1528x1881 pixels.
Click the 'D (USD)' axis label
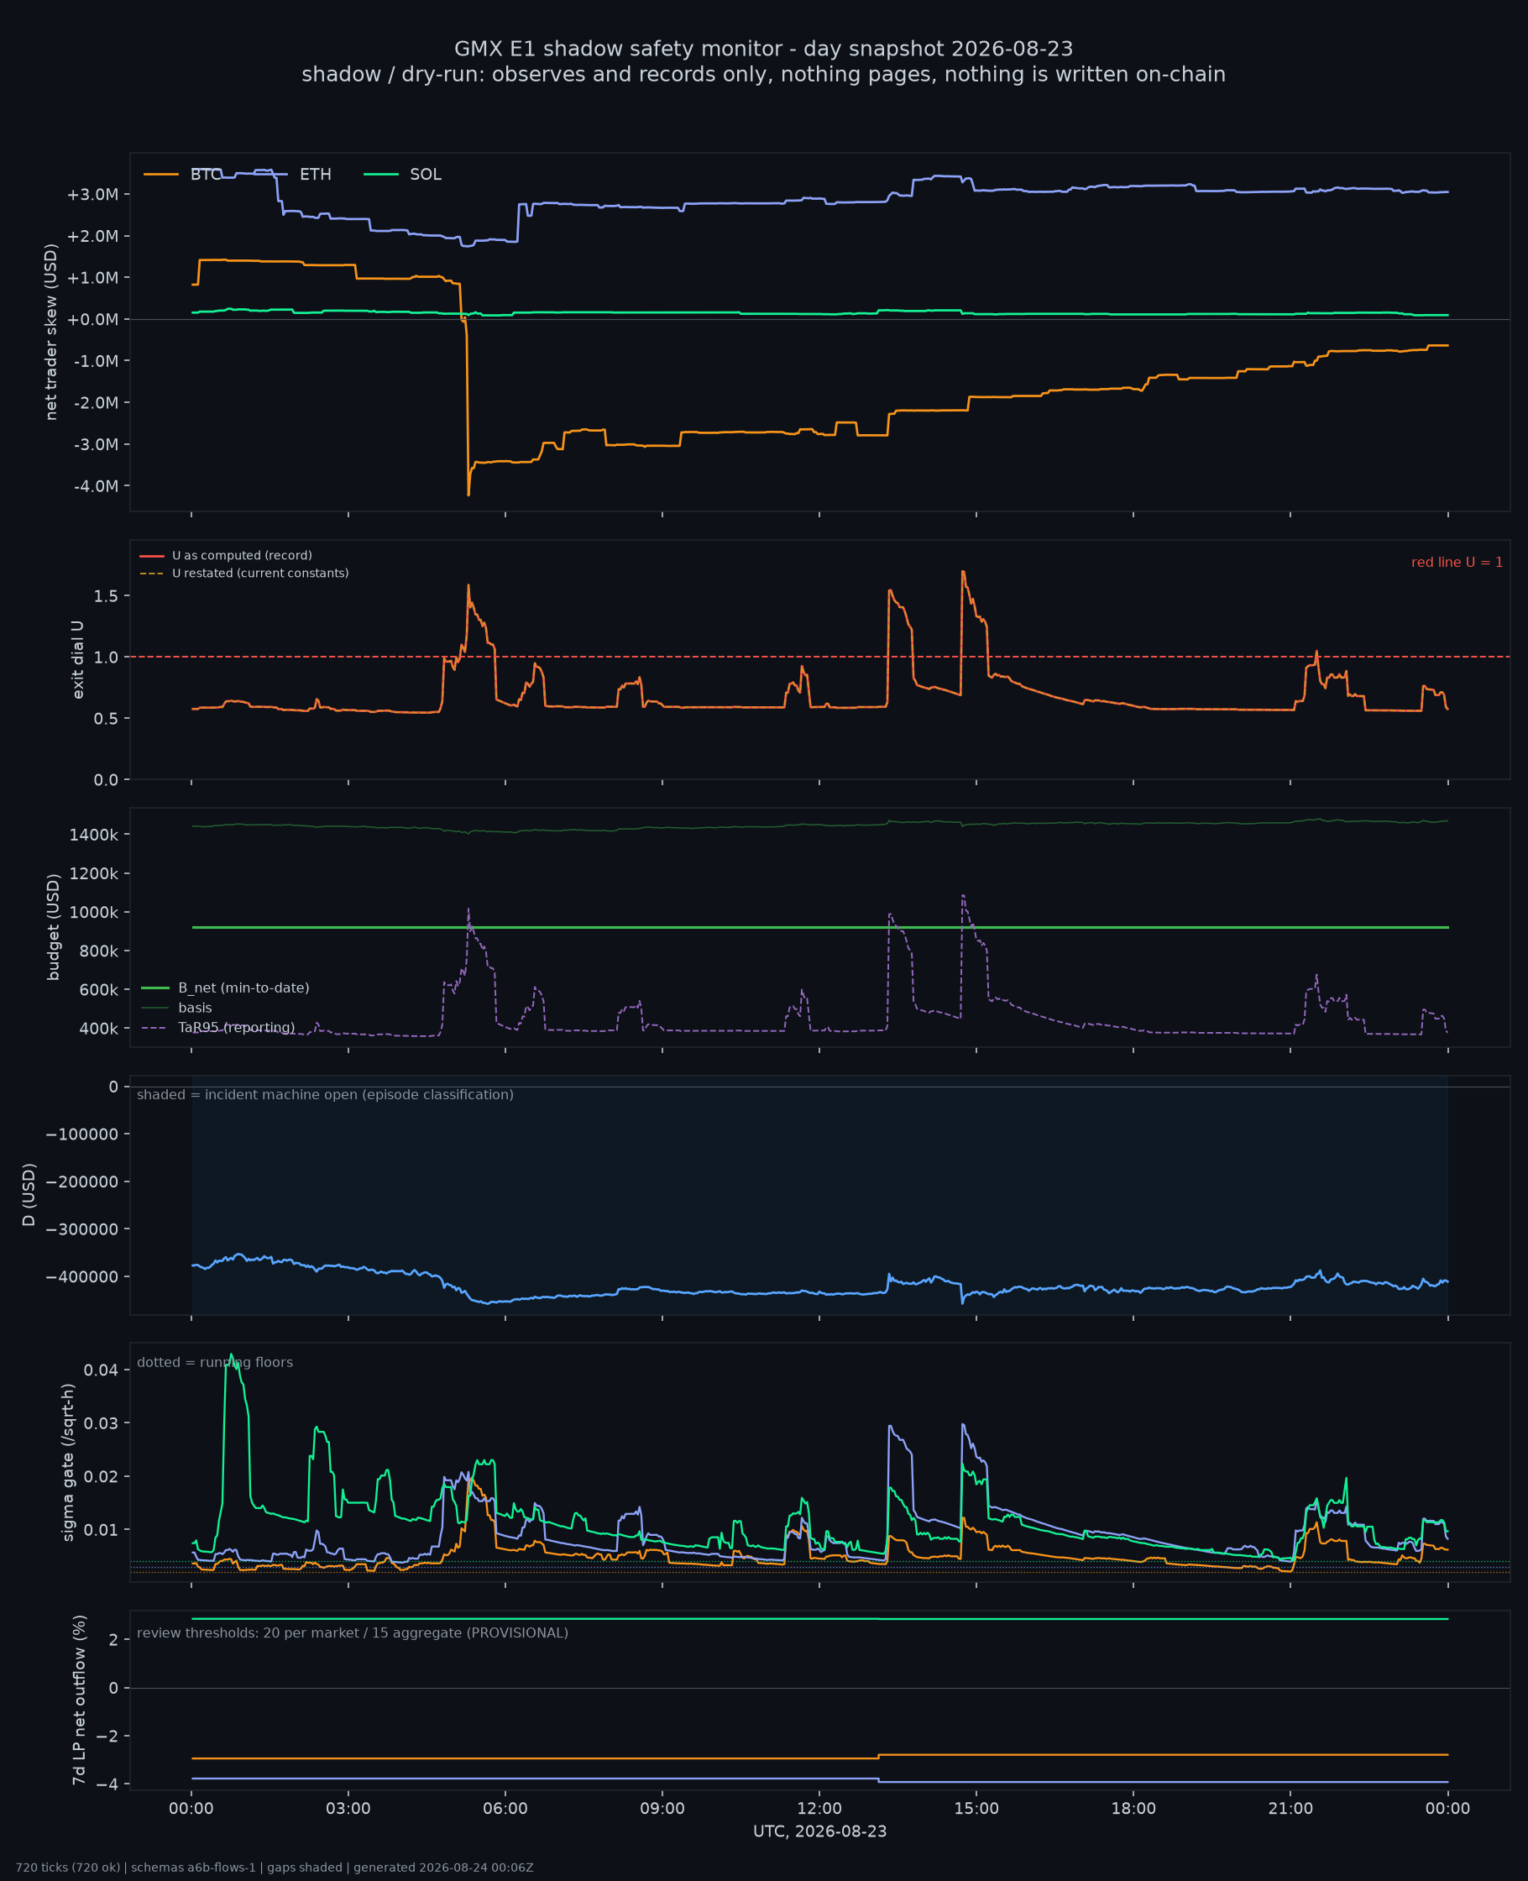[29, 1194]
